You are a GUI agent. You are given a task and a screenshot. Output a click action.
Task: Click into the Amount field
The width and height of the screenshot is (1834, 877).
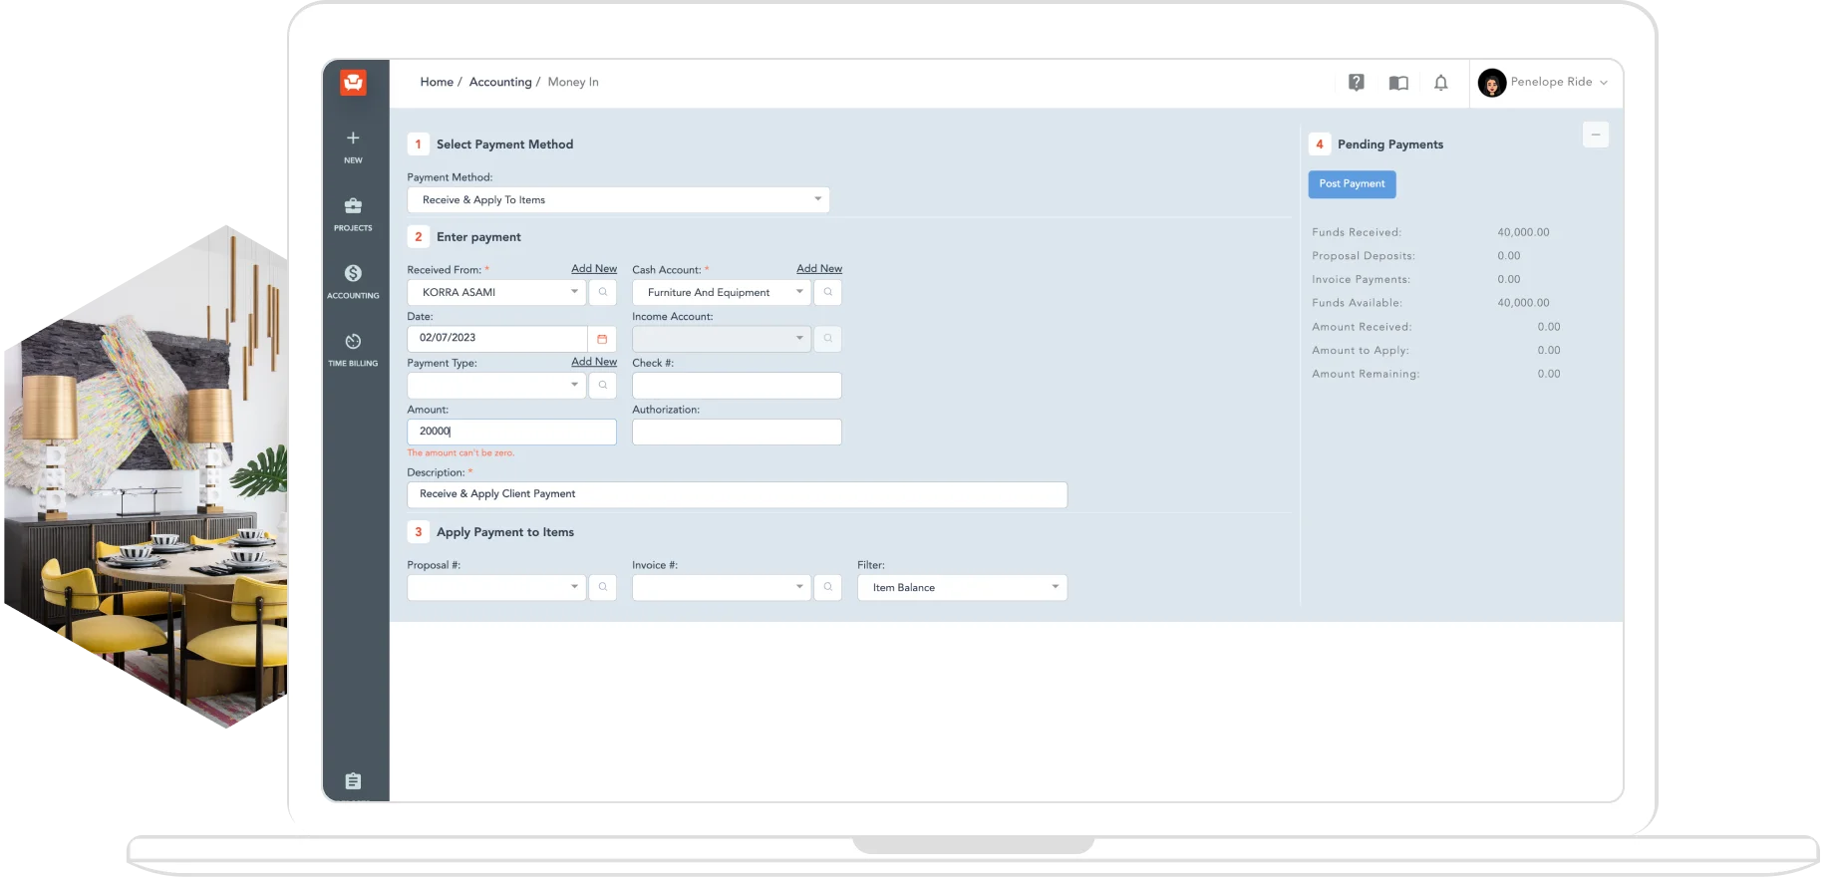click(x=511, y=432)
